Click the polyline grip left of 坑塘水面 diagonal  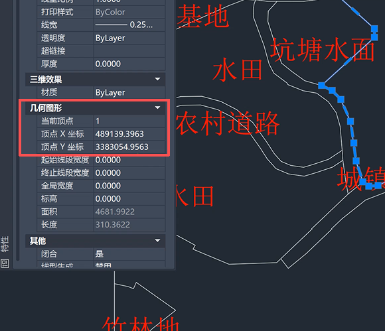pyautogui.click(x=321, y=86)
